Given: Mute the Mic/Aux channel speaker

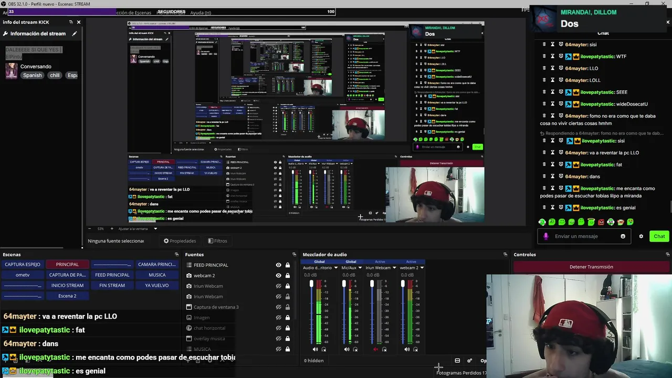Looking at the screenshot, I should coord(346,349).
